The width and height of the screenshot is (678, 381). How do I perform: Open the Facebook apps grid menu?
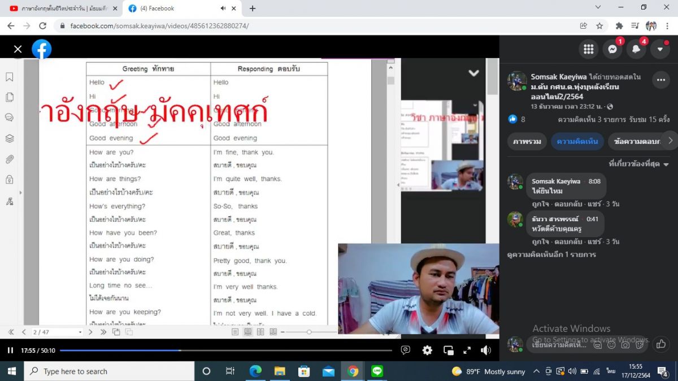tap(588, 49)
